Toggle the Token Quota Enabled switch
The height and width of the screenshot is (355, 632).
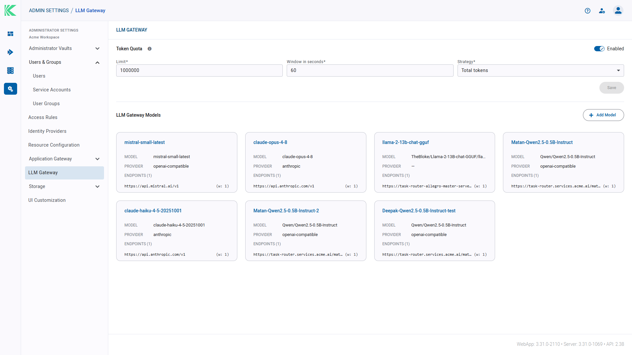(x=599, y=49)
